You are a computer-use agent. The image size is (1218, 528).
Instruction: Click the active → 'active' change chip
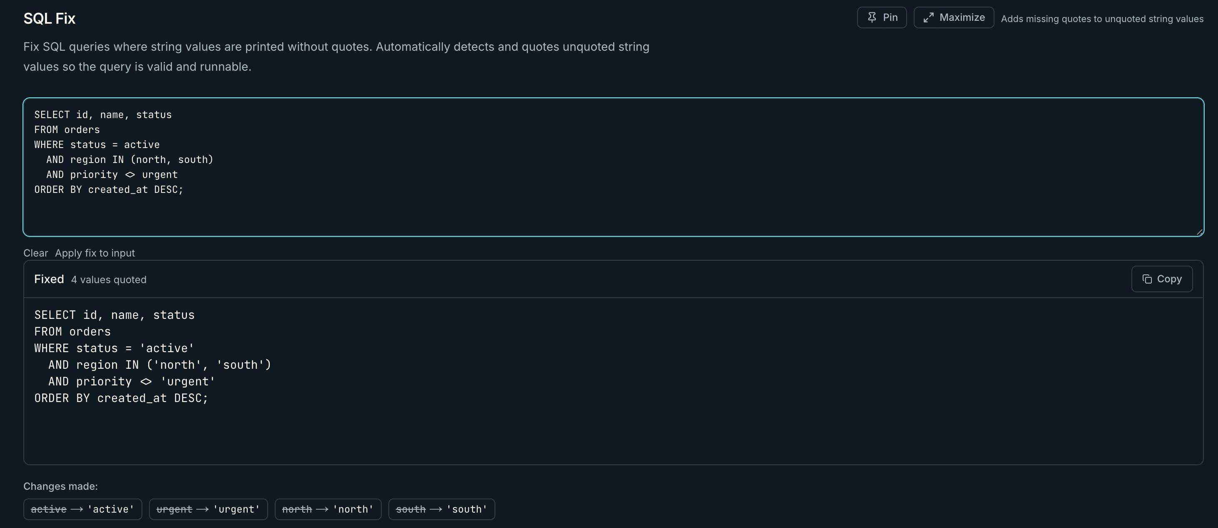click(x=82, y=509)
